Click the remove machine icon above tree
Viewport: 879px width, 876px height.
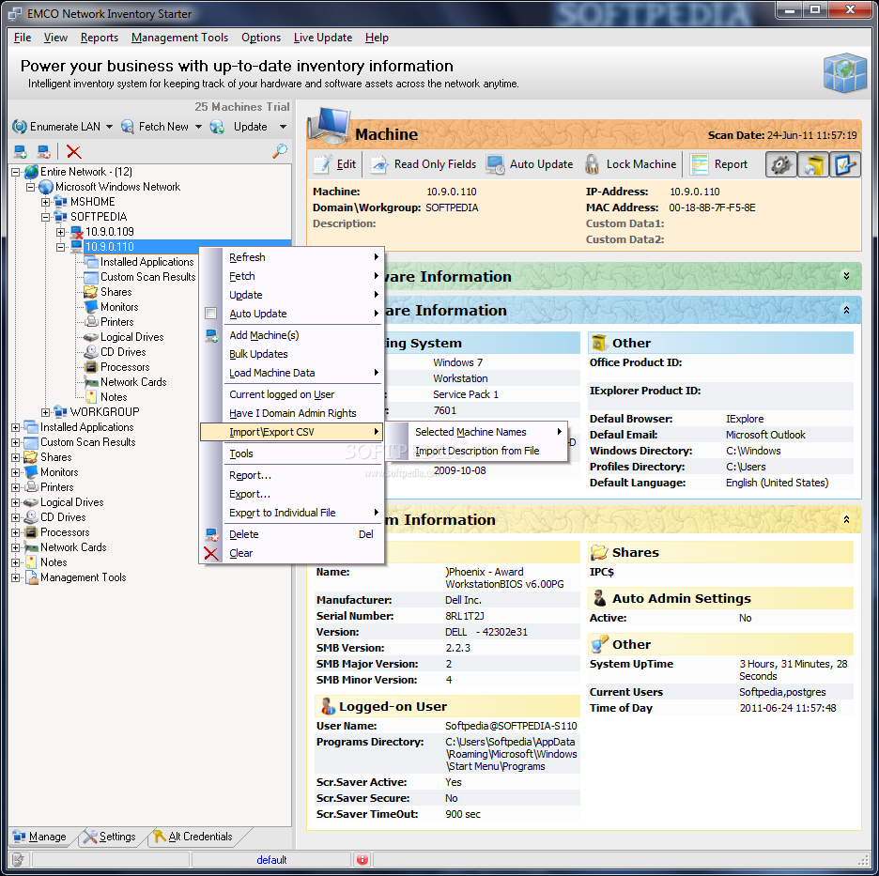(x=44, y=151)
